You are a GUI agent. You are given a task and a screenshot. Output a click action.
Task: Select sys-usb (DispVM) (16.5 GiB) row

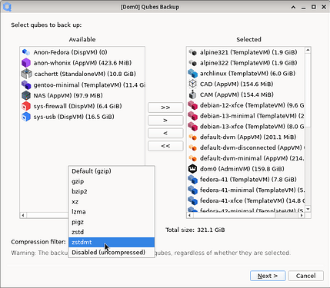tap(82, 117)
